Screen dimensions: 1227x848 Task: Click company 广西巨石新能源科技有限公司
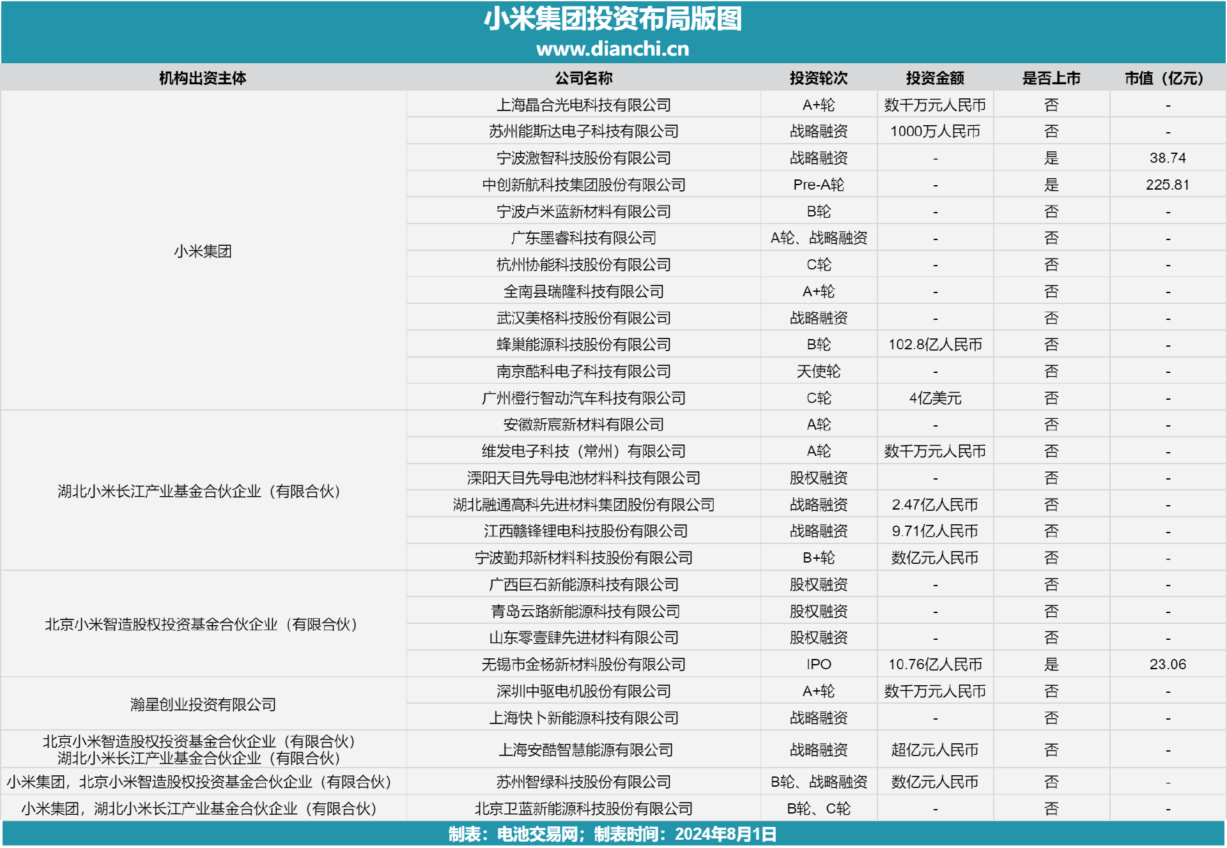pos(583,584)
